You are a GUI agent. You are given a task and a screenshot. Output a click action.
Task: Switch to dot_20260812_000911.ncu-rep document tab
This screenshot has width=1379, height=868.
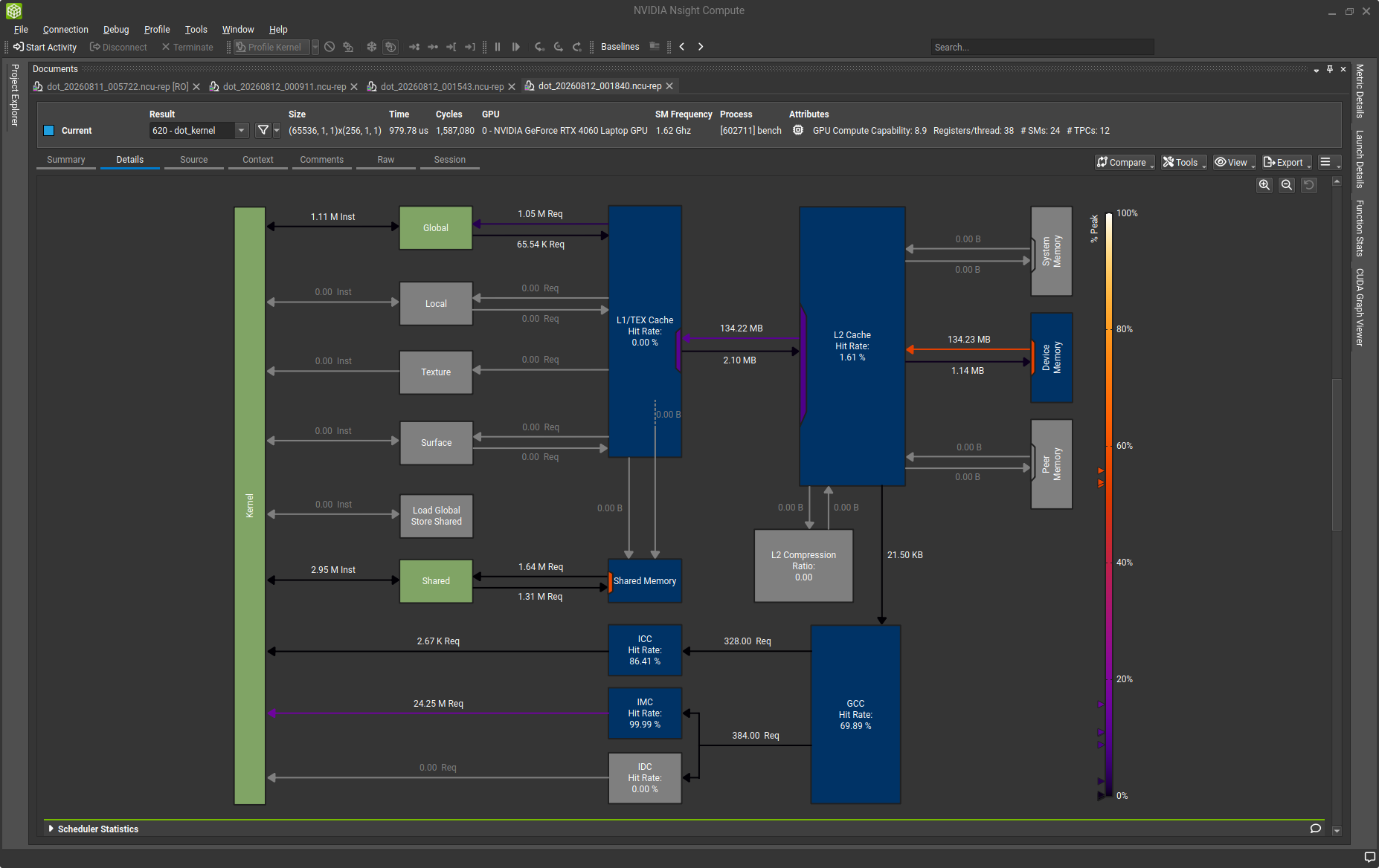coord(284,87)
